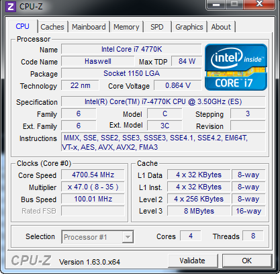
Task: Click the Family value 6
Action: (79, 113)
